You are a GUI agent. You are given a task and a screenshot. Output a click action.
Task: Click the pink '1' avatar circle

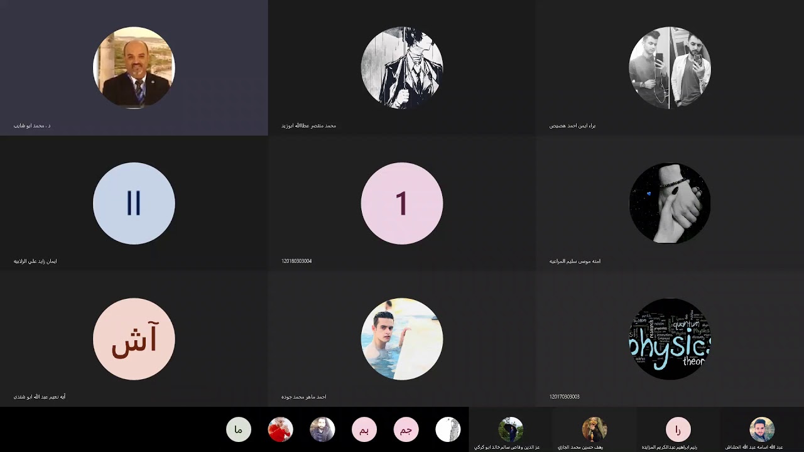(x=402, y=203)
